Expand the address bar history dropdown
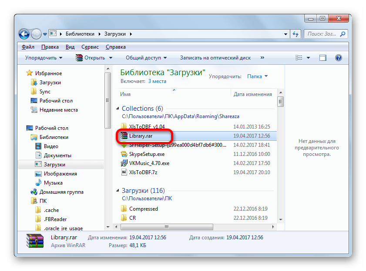 point(285,34)
